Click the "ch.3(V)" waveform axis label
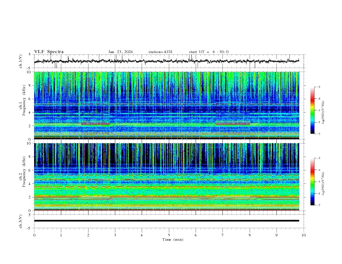 (21, 221)
